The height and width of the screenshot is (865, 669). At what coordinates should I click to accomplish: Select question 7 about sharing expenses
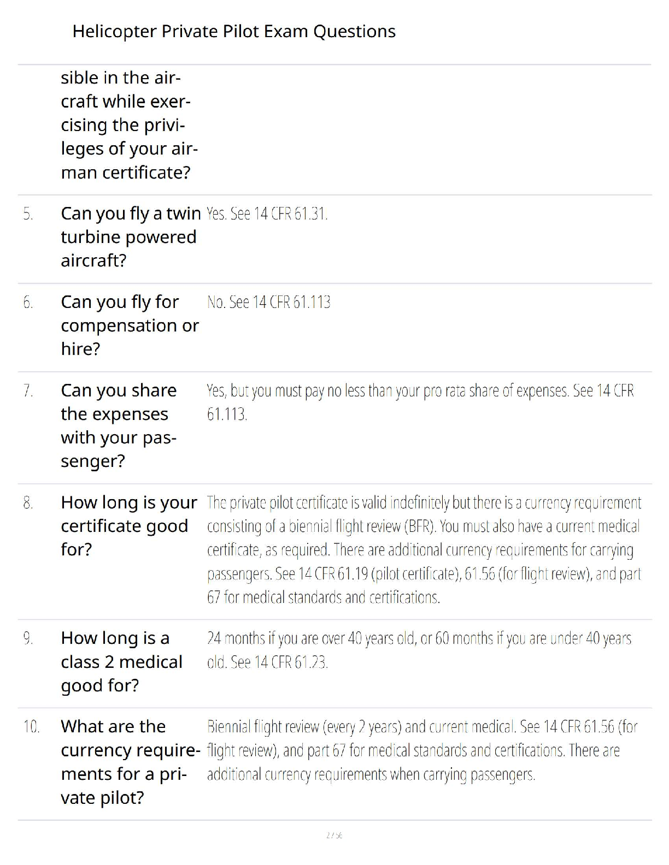click(119, 425)
